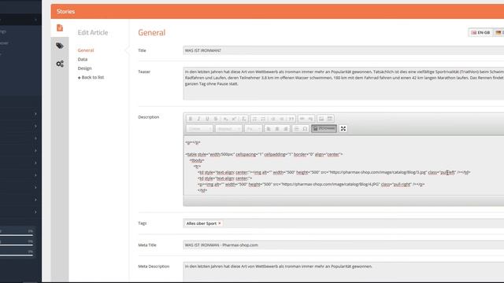Open the Insert Table dialog

click(330, 119)
